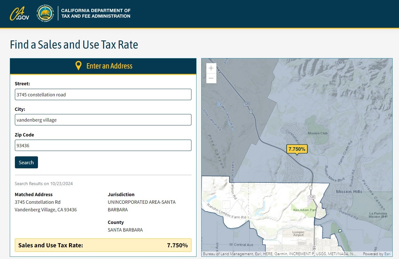This screenshot has width=399, height=259.
Task: Click the Enter an Address tab header
Action: tap(103, 66)
